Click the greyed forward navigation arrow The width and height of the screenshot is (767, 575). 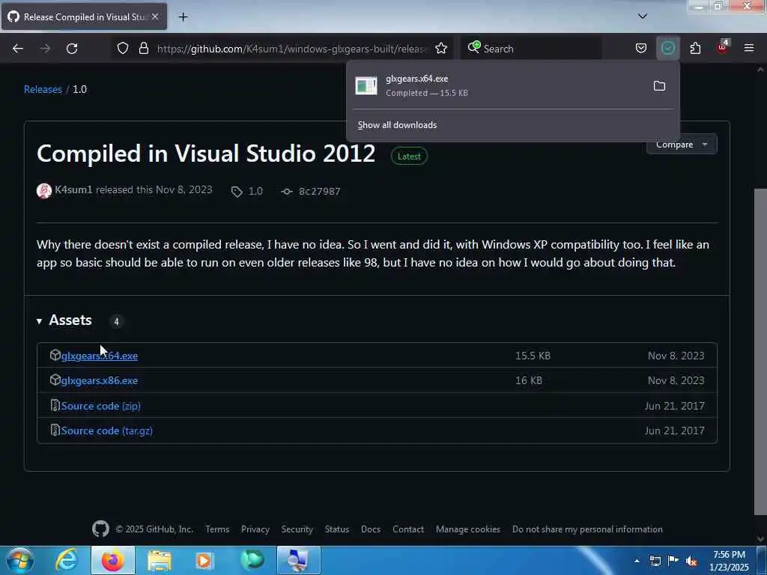(x=45, y=49)
